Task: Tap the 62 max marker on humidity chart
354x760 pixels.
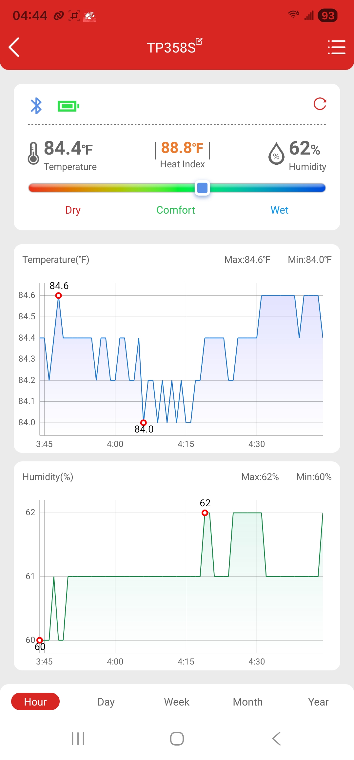Action: [x=205, y=513]
